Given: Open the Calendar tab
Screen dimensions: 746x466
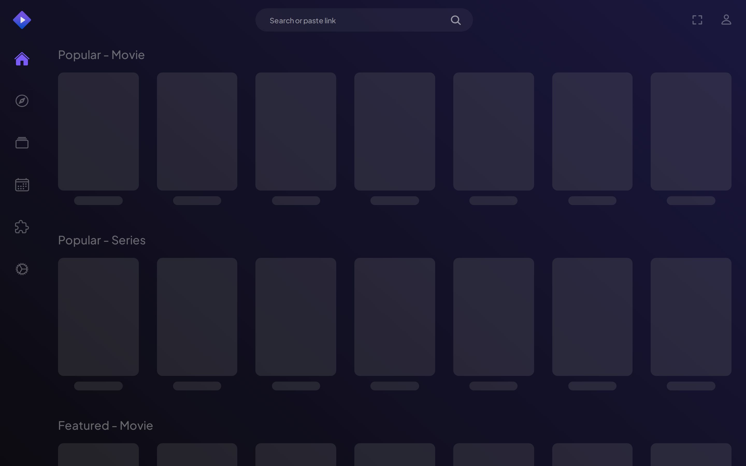Looking at the screenshot, I should (22, 185).
